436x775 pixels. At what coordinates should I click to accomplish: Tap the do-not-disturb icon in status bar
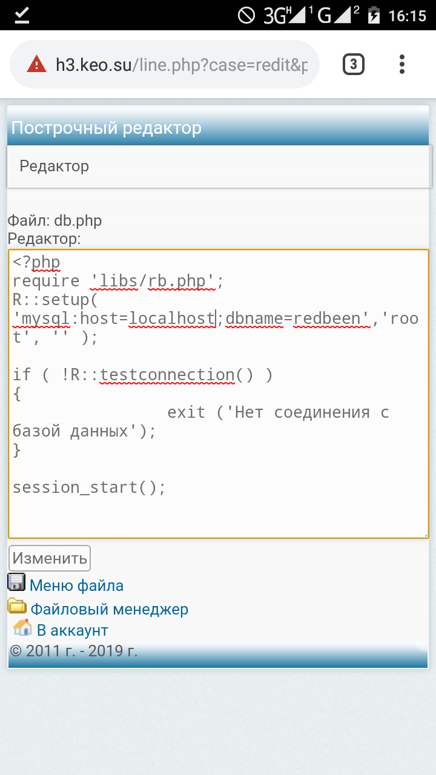(246, 15)
